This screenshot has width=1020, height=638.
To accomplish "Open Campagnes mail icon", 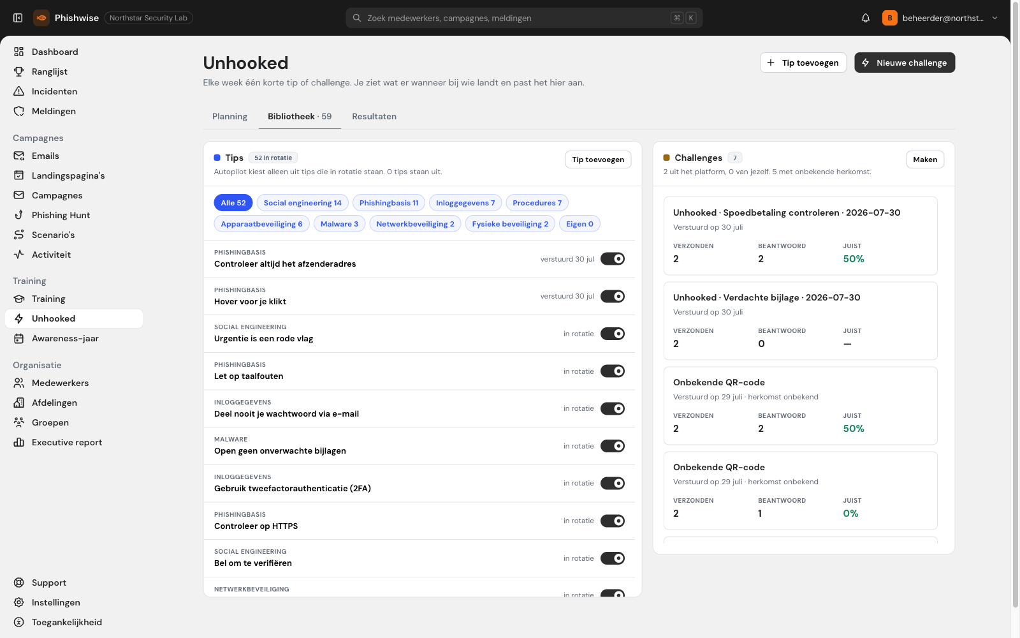I will coord(19,195).
